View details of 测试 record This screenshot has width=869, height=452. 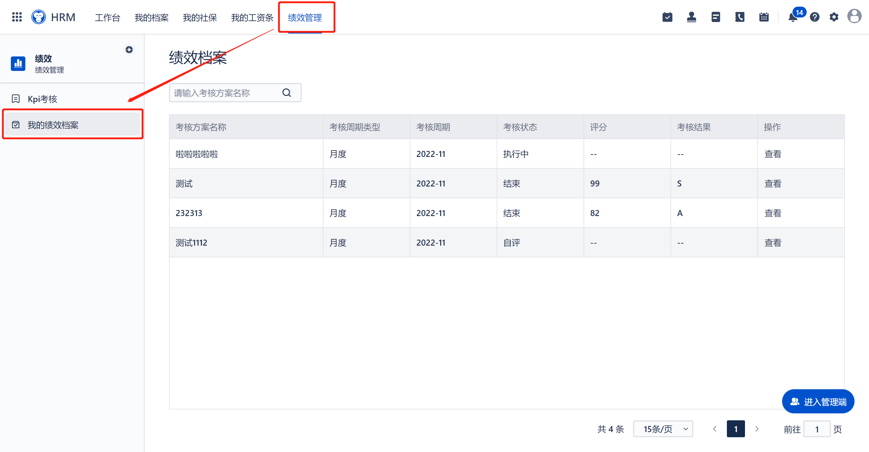772,183
